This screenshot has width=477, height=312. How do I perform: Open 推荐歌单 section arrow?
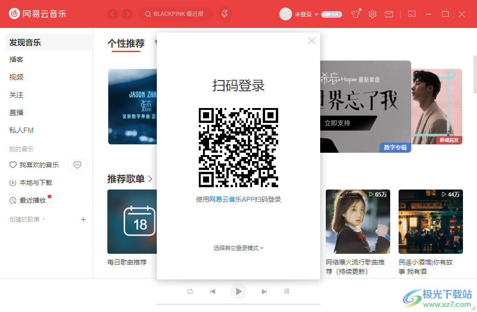(x=150, y=179)
